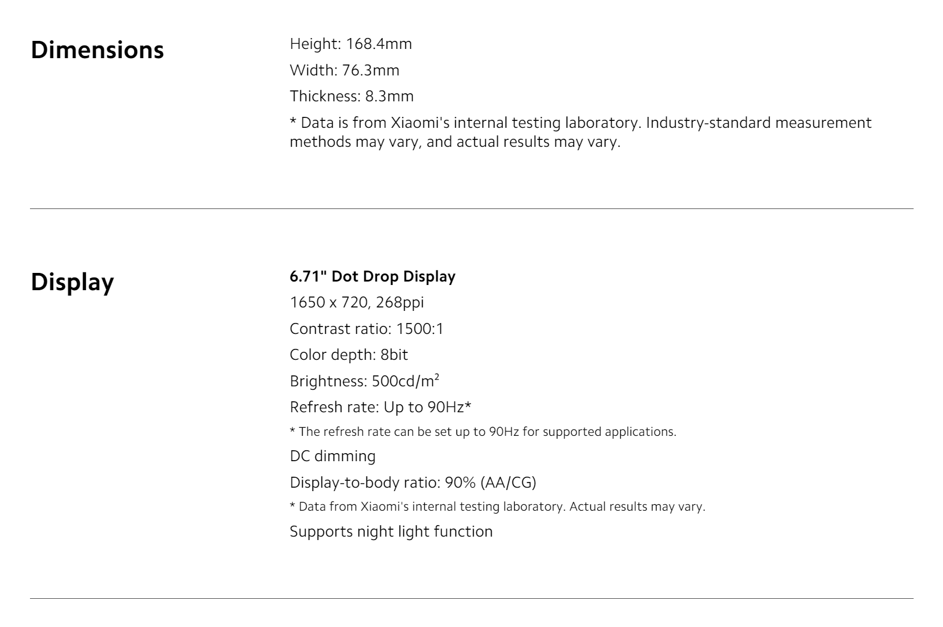The width and height of the screenshot is (943, 627).
Task: Click the Color depth: 8bit line
Action: [349, 355]
